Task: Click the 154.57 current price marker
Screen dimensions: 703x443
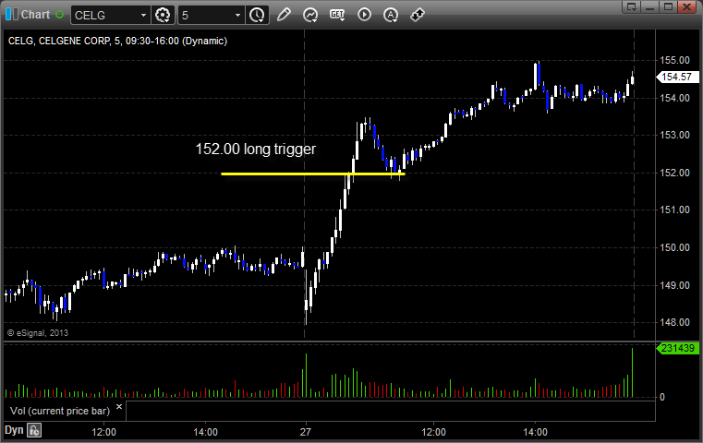Action: tap(677, 77)
